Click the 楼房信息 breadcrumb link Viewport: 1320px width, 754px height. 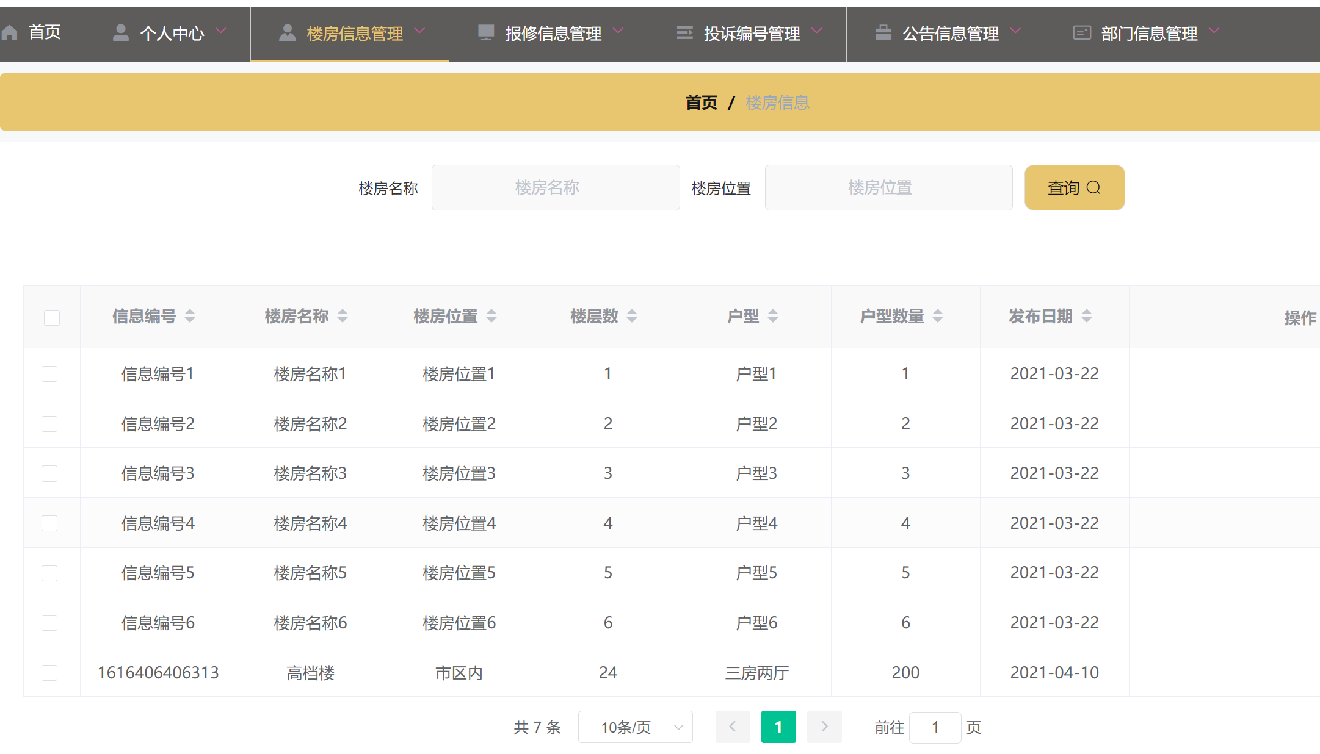[x=777, y=102]
